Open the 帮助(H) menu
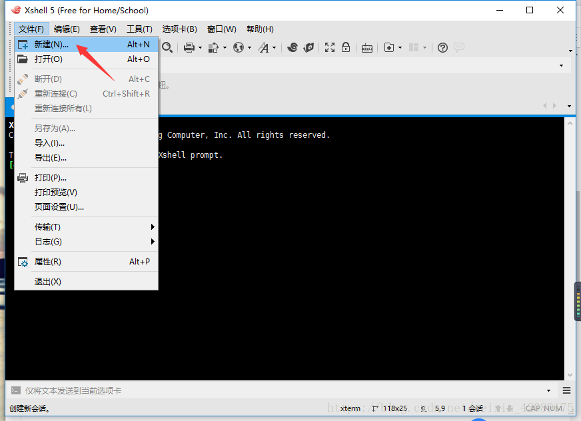581x421 pixels. (x=260, y=29)
